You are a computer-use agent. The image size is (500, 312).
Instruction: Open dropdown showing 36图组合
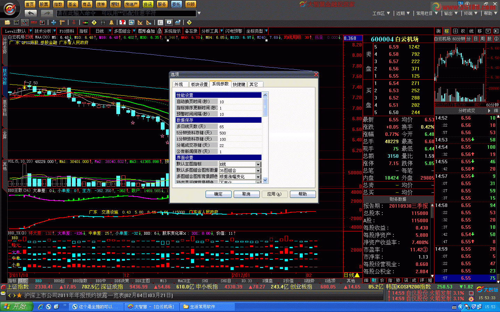pyautogui.click(x=258, y=171)
